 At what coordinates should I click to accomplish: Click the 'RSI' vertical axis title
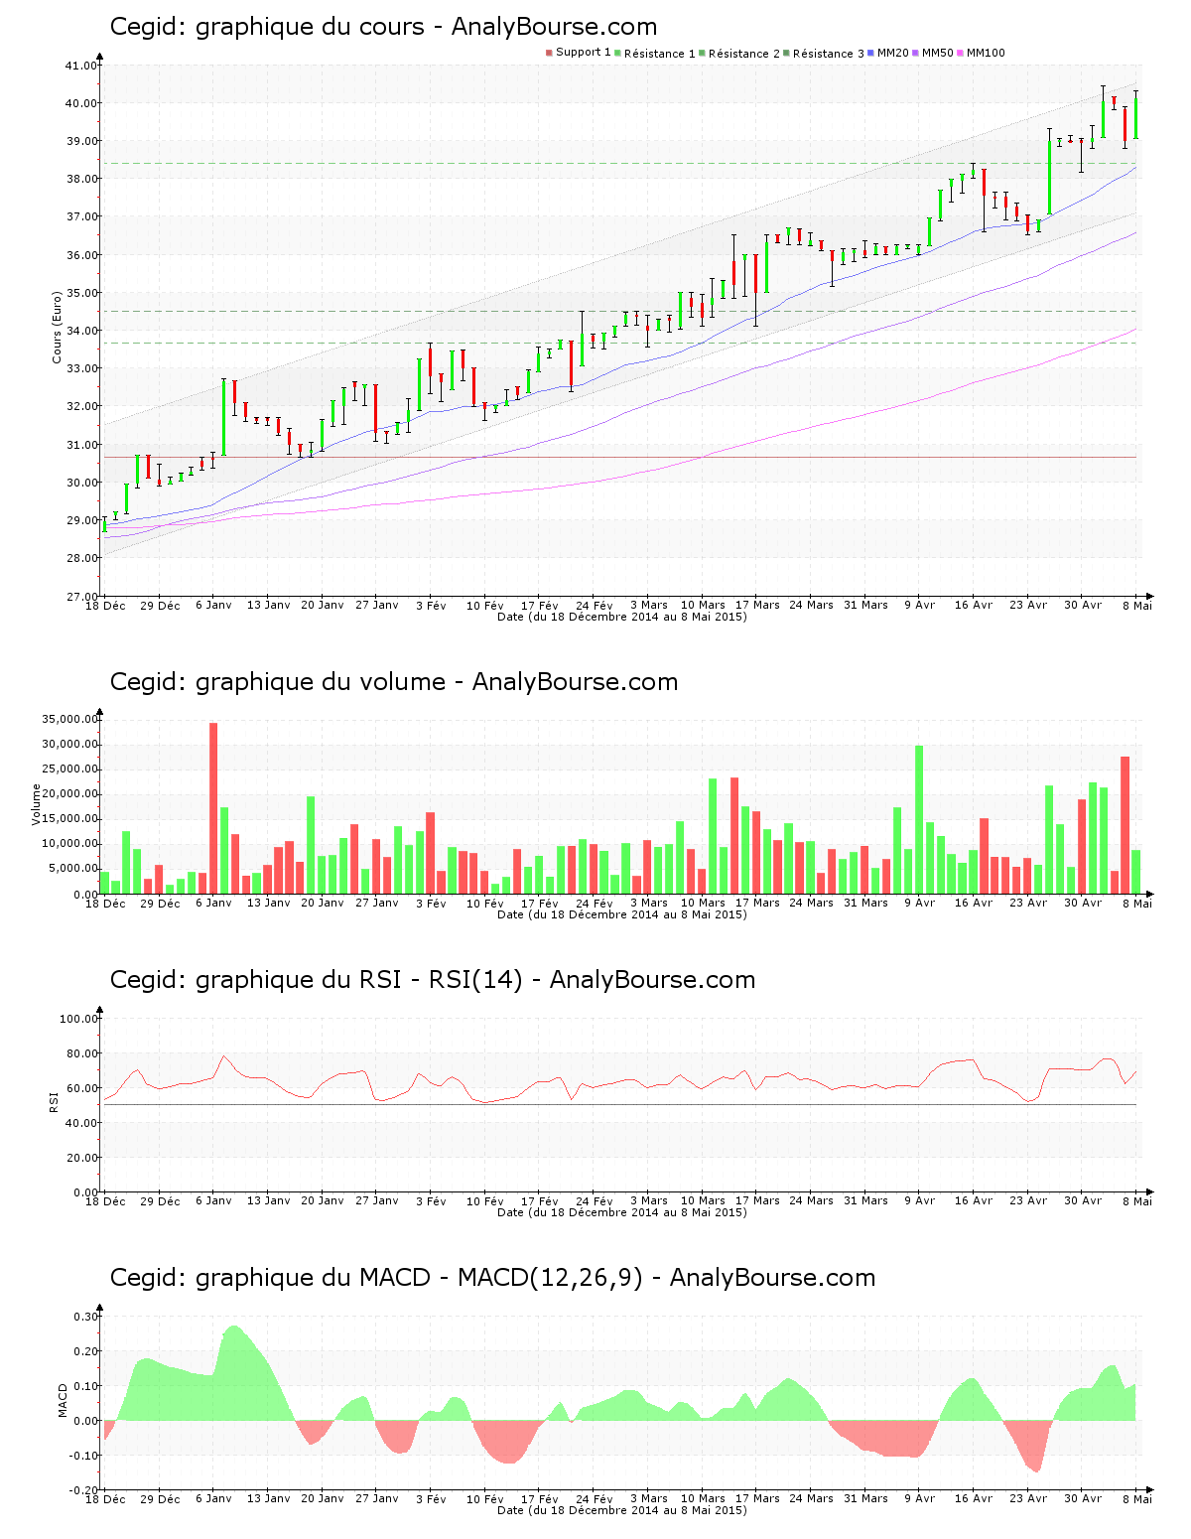pyautogui.click(x=55, y=1101)
